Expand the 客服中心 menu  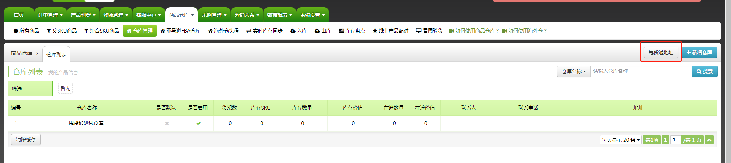(149, 15)
